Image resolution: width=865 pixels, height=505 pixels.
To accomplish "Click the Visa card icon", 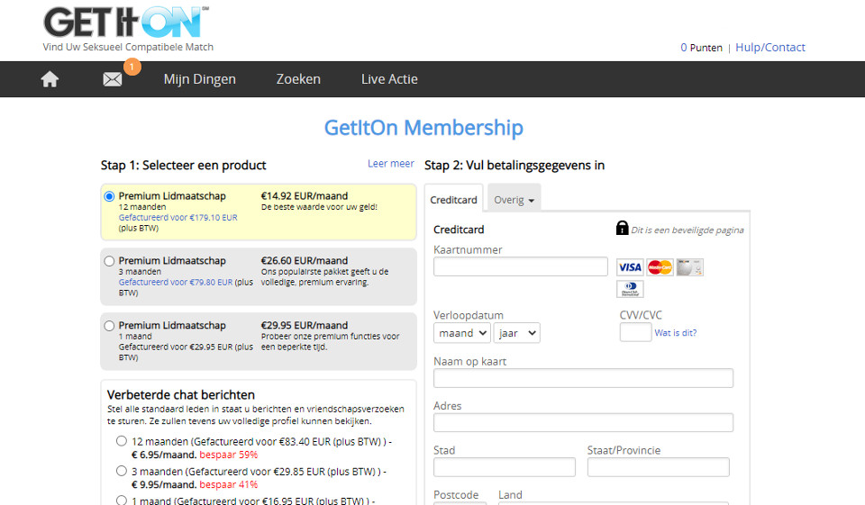I will (630, 267).
